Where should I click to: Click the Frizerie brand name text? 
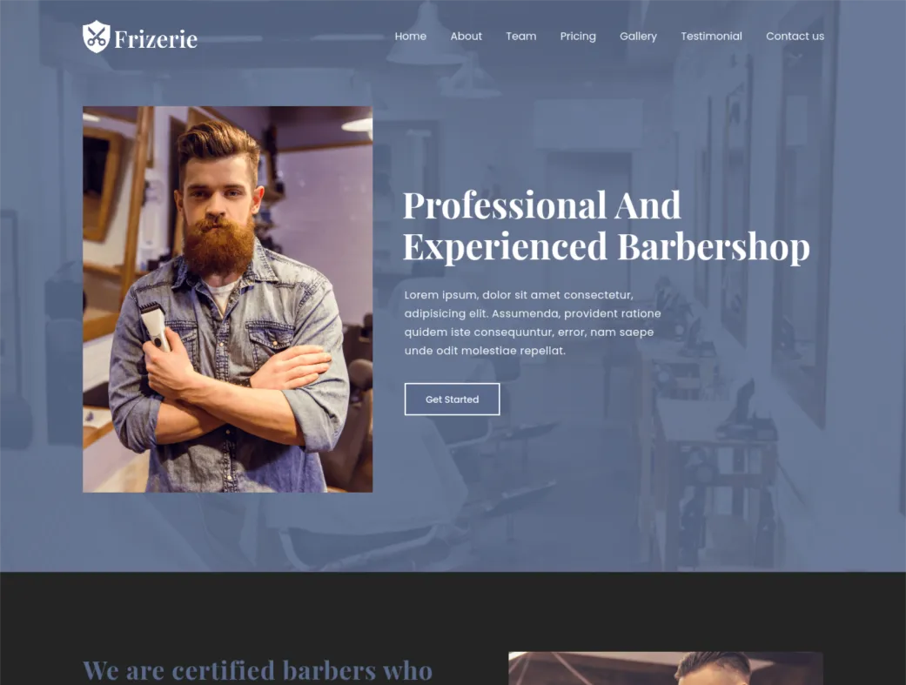click(x=156, y=39)
